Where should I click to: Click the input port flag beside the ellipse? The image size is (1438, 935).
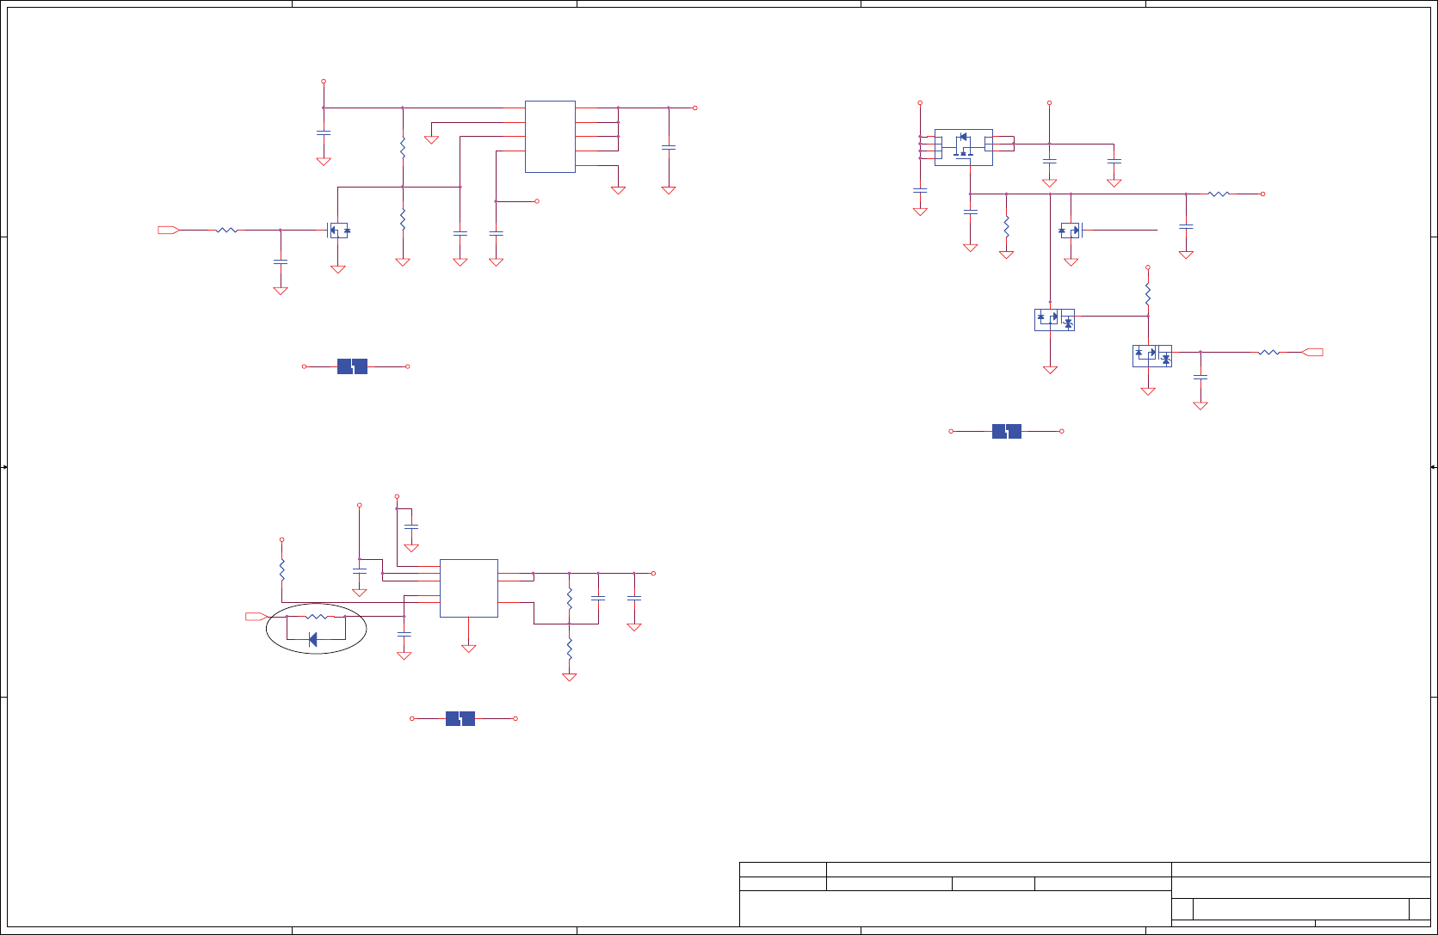(x=256, y=617)
